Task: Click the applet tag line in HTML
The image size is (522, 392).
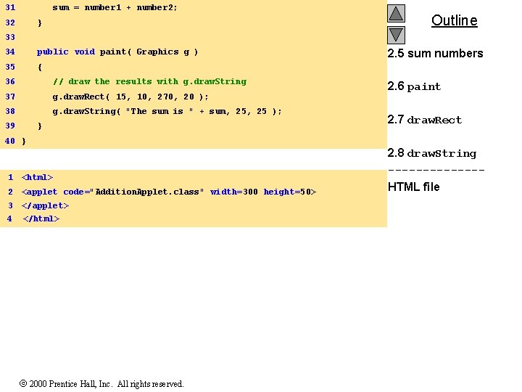Action: pos(169,192)
